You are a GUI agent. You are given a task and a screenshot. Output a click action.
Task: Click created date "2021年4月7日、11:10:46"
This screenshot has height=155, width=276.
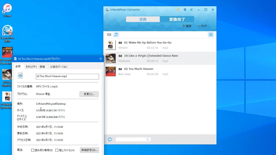click(49, 127)
